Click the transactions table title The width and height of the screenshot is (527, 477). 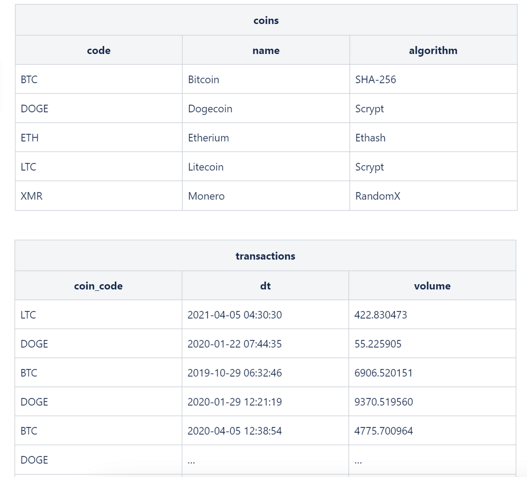[265, 256]
